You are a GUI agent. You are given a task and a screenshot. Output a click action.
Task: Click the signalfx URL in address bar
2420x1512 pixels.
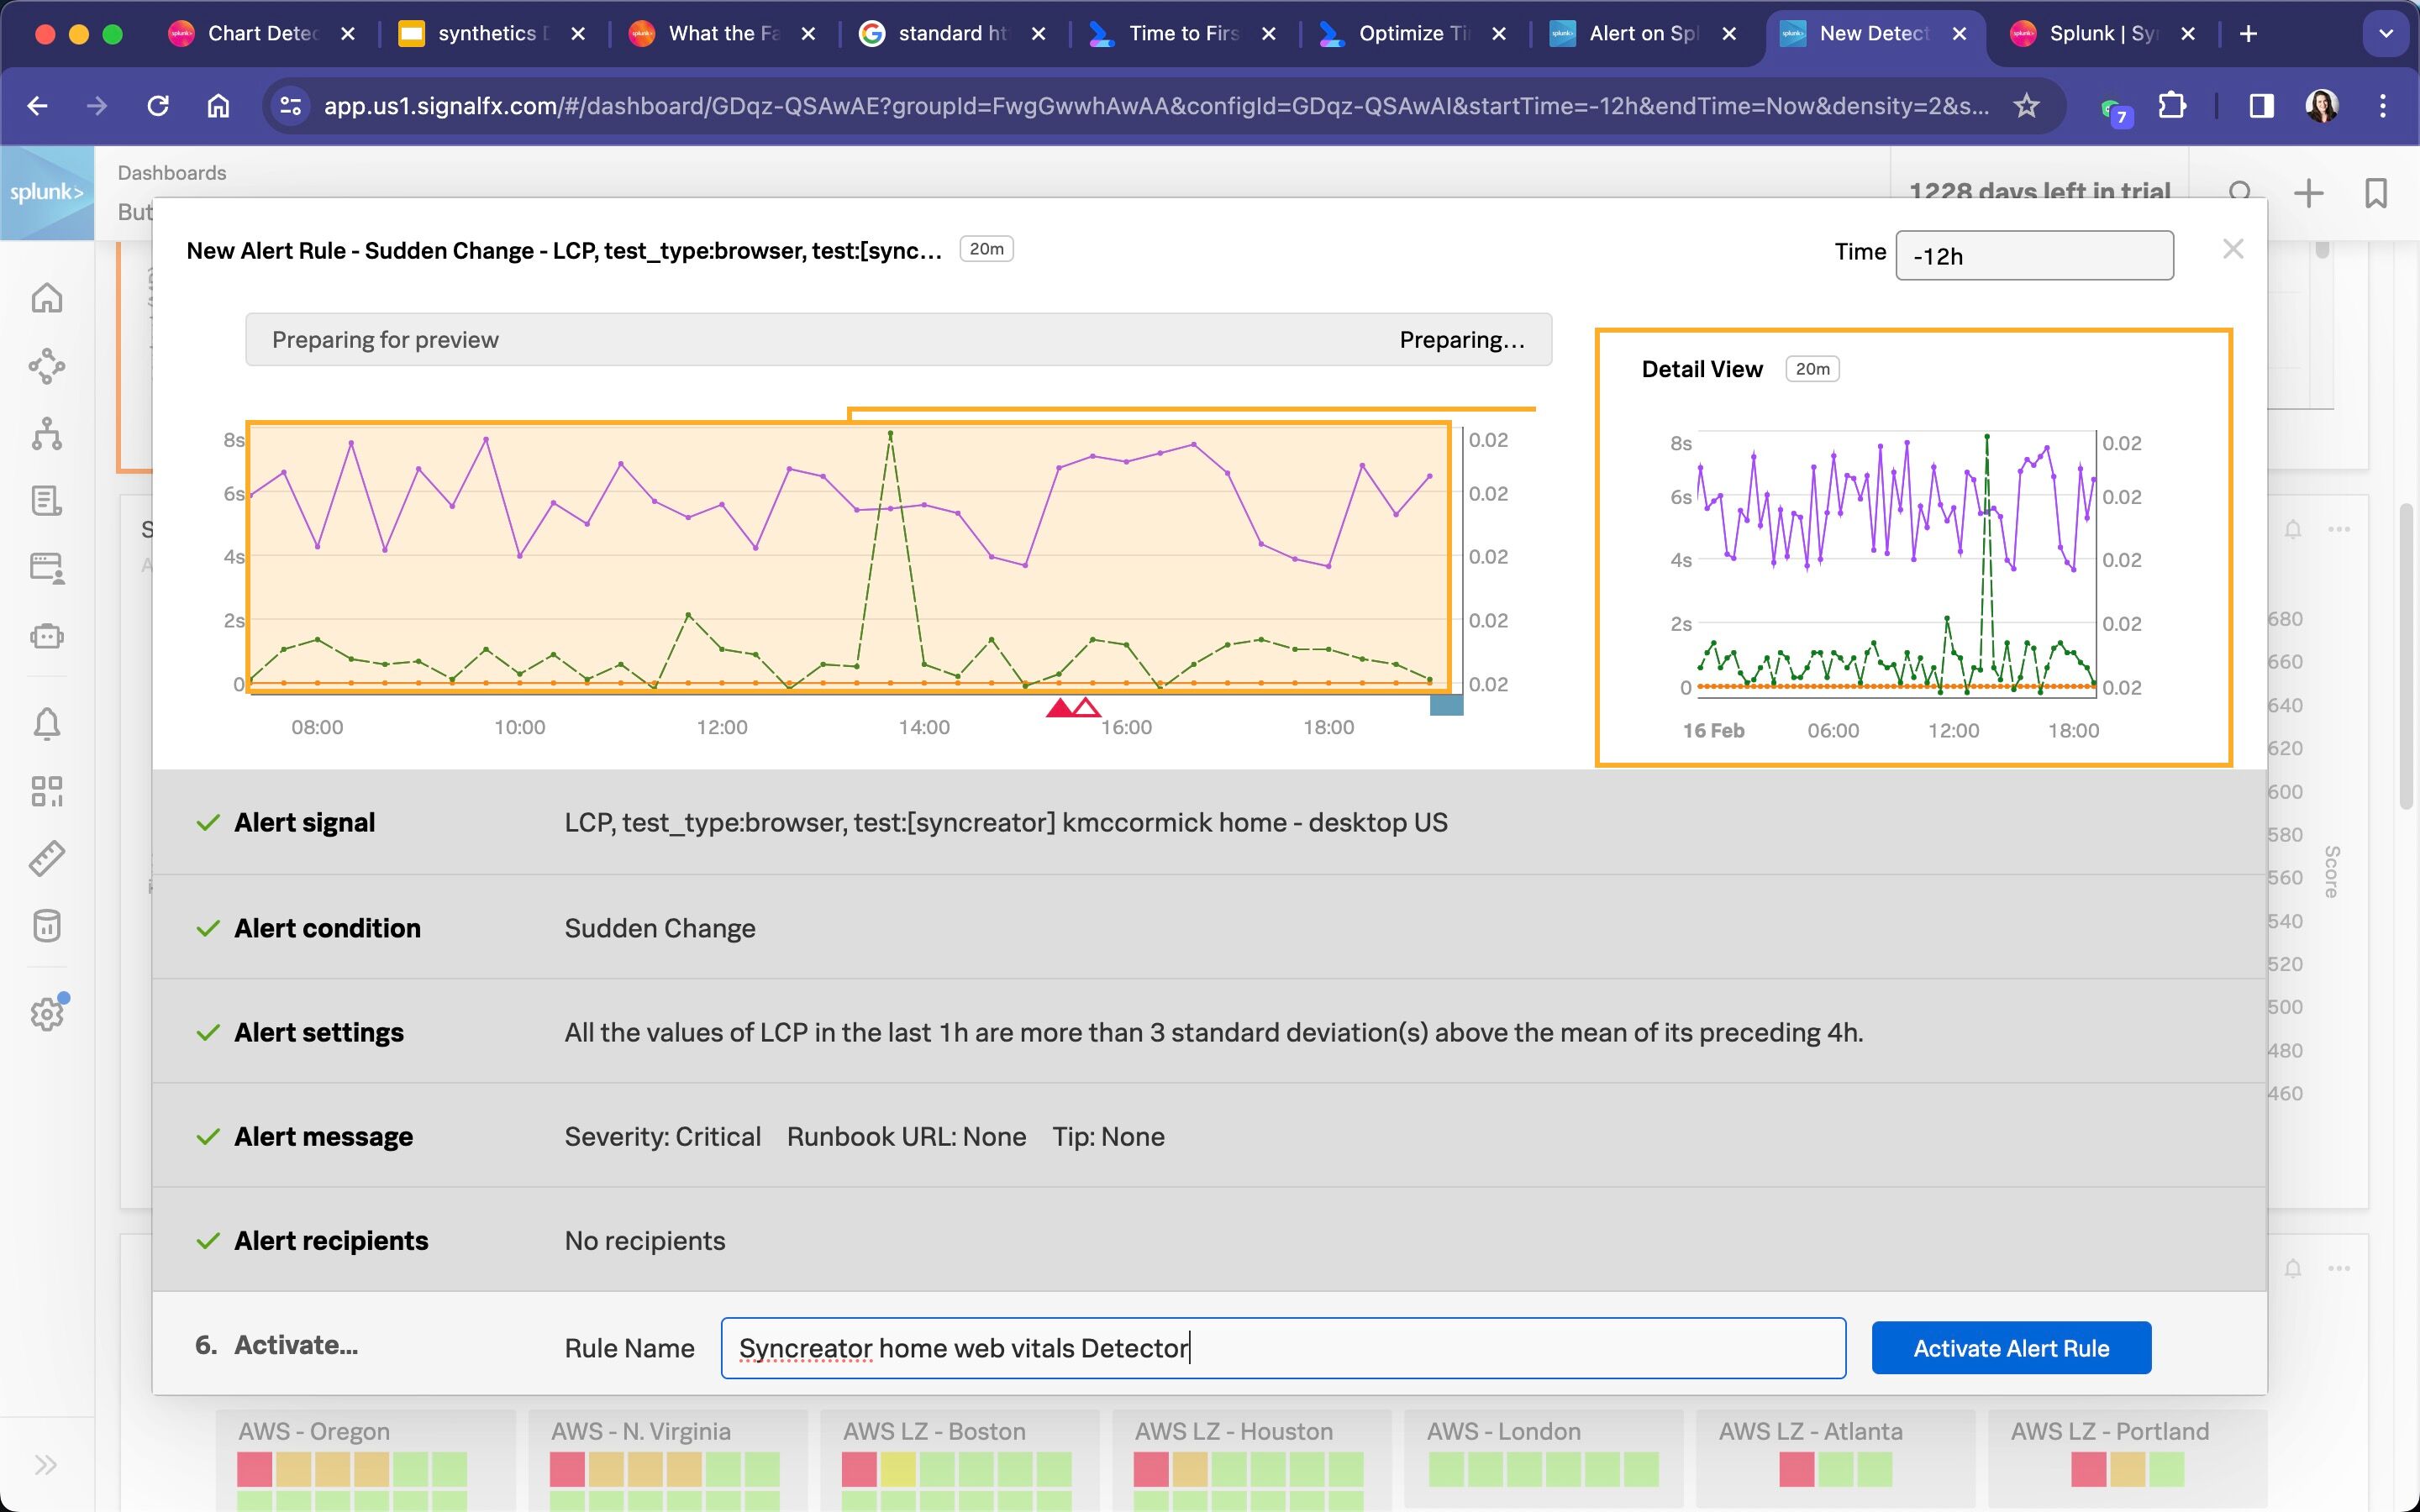point(1156,106)
